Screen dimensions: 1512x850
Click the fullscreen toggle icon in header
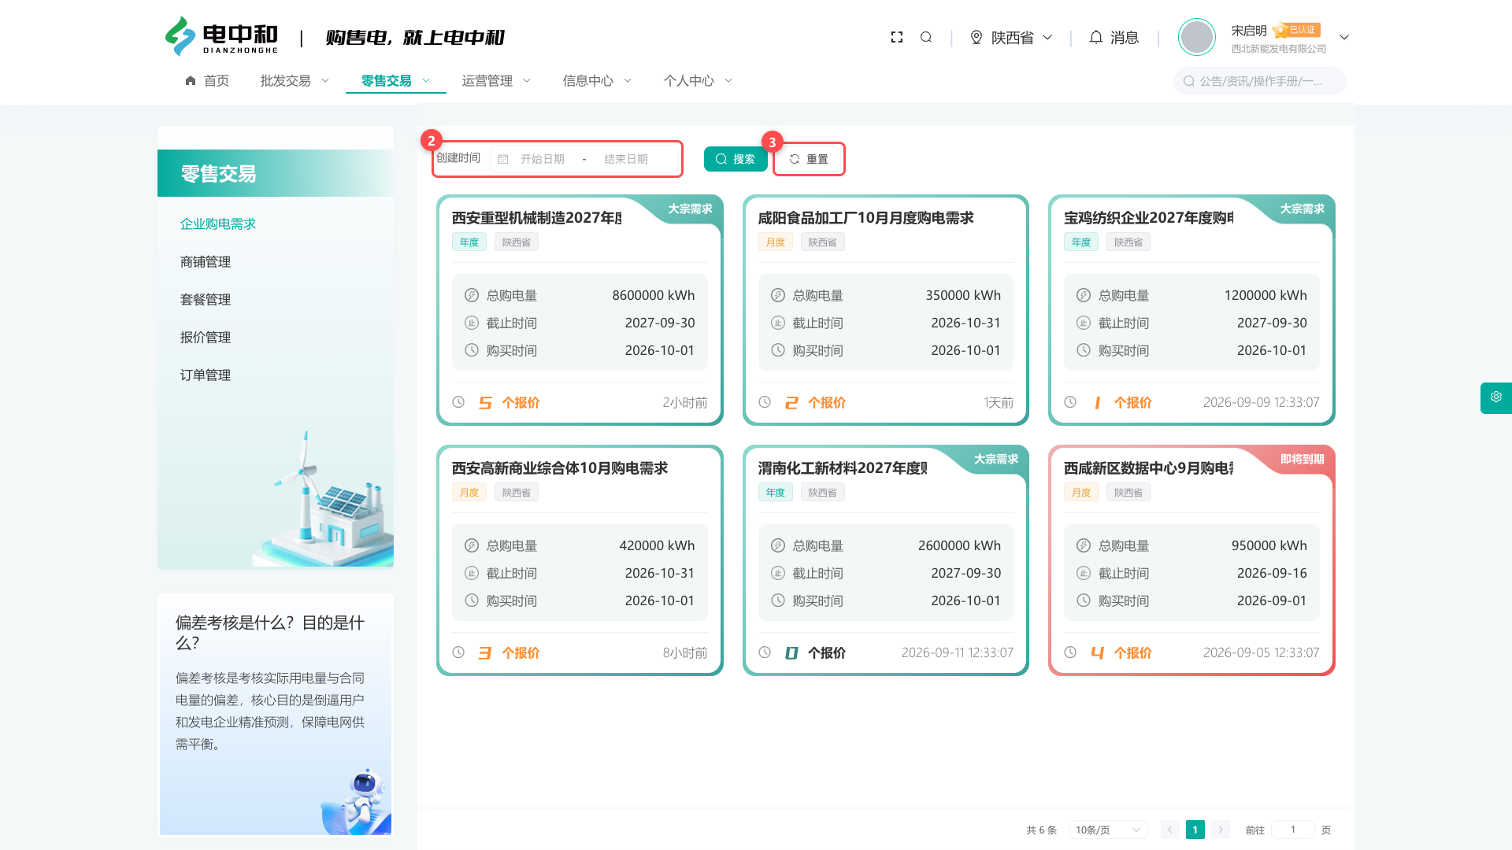tap(896, 37)
